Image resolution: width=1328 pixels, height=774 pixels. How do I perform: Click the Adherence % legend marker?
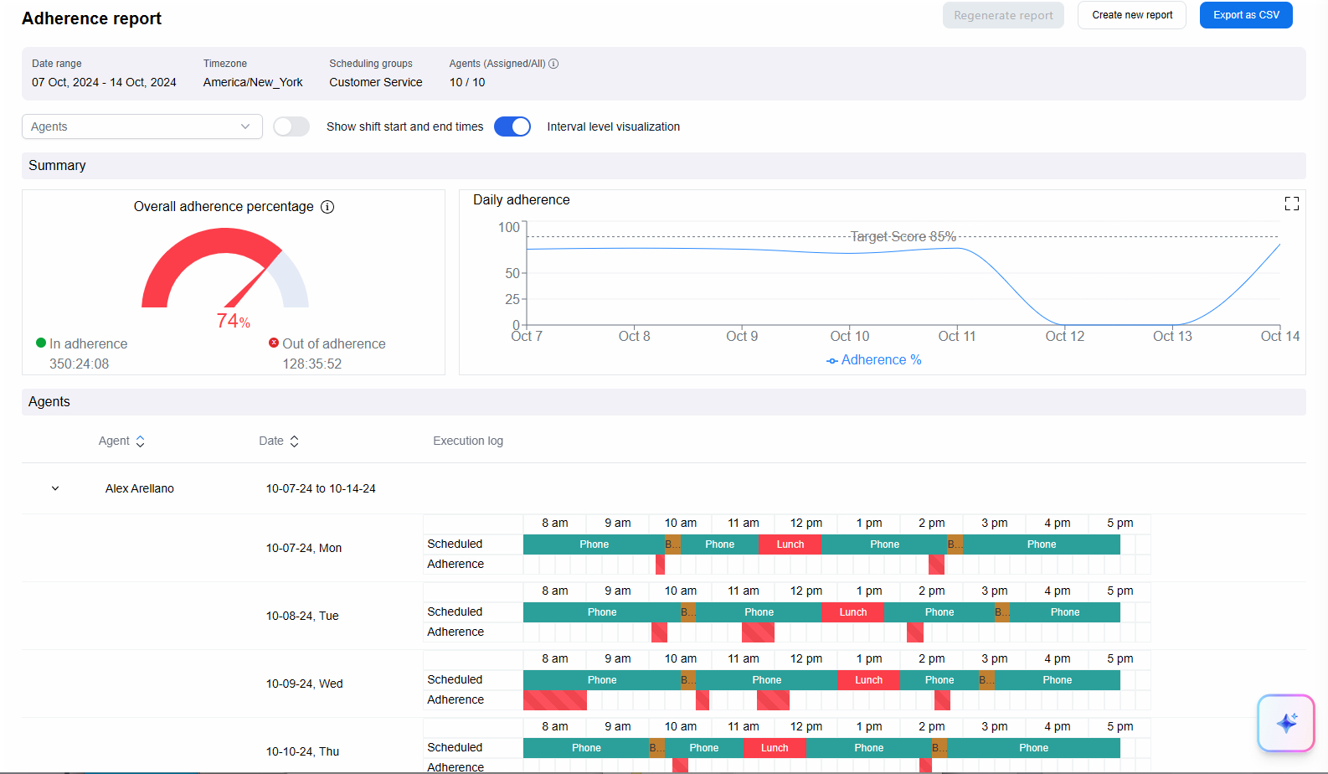coord(831,361)
